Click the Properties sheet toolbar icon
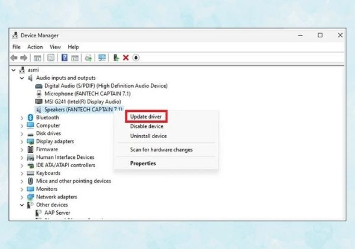Image resolution: width=355 pixels, height=249 pixels. pyautogui.click(x=51, y=58)
